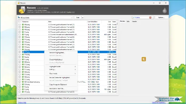Click status dot of highlighted 117.png
Image resolution: width=186 pixels, height=104 pixels.
click(23, 52)
